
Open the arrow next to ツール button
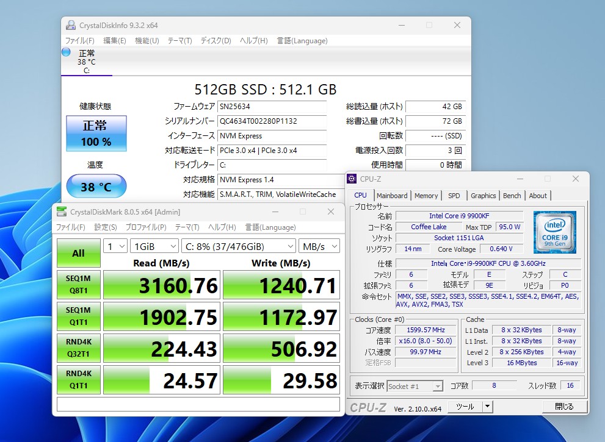[488, 406]
